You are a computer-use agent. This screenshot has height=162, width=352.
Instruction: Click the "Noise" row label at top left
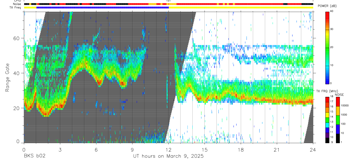(x=17, y=4)
